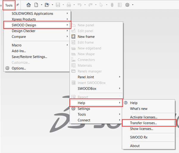179x153 pixels.
Task: Click the Rebuild traffic light icon
Action: coord(112,5)
